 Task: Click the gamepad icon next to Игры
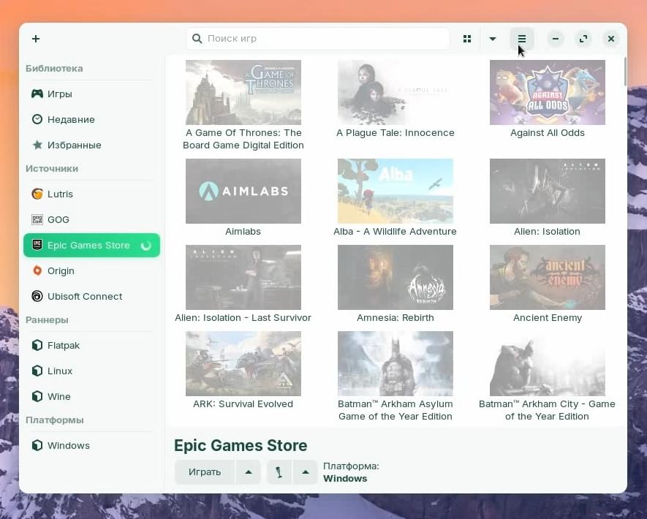[37, 94]
